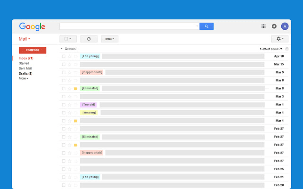Open the settings gear dropdown

coord(279,39)
